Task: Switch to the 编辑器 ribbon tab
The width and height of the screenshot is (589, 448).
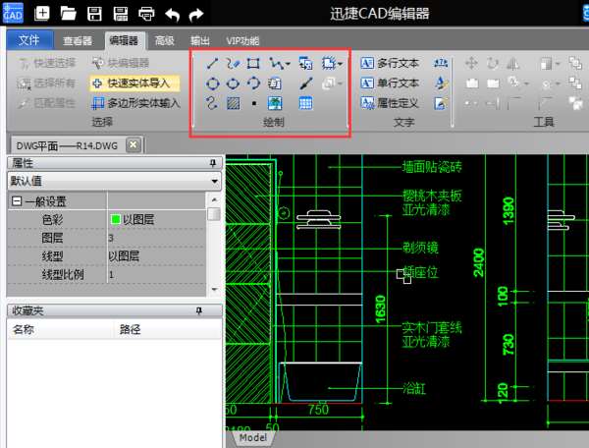Action: click(x=124, y=40)
